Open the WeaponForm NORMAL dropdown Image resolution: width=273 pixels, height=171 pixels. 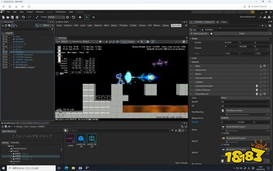[x=245, y=118]
